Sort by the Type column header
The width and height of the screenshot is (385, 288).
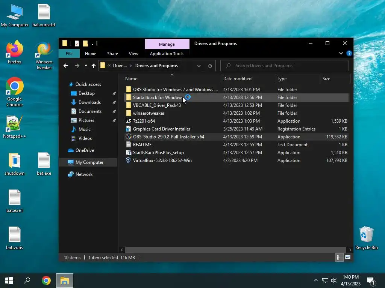pyautogui.click(x=298, y=79)
